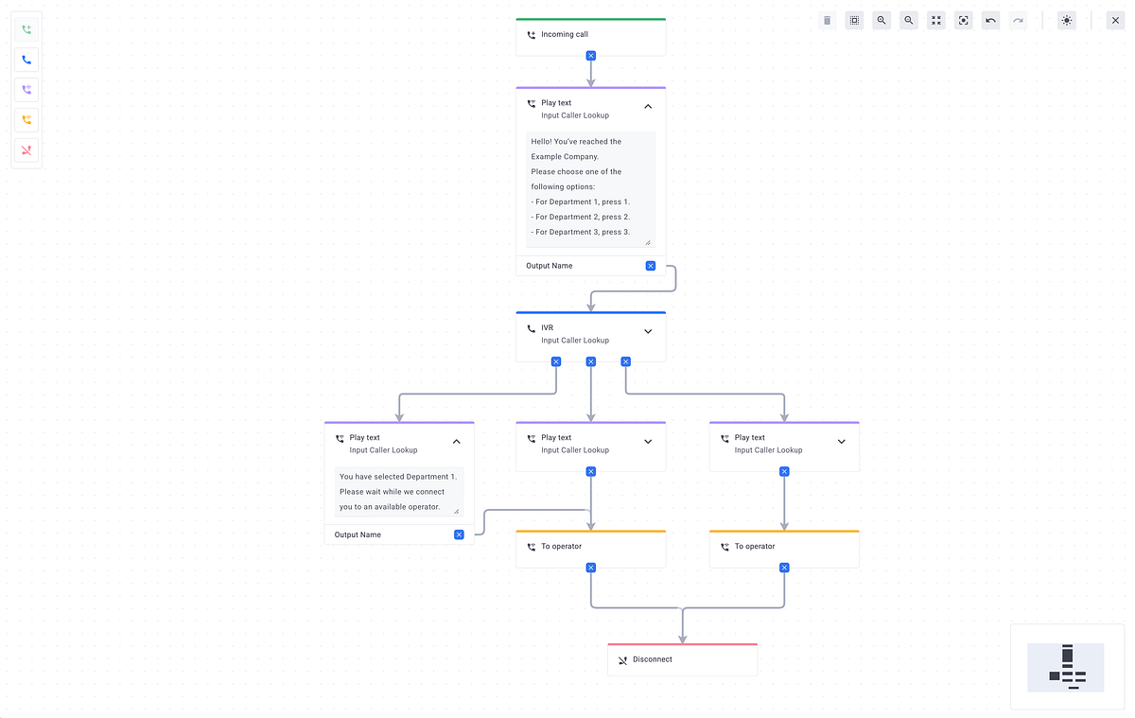The width and height of the screenshot is (1135, 718).
Task: Toggle the select-all frame icon in toolbar
Action: (x=854, y=20)
